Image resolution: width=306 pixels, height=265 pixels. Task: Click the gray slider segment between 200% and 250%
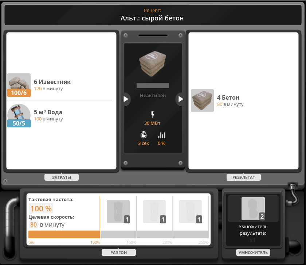[x=191, y=234]
